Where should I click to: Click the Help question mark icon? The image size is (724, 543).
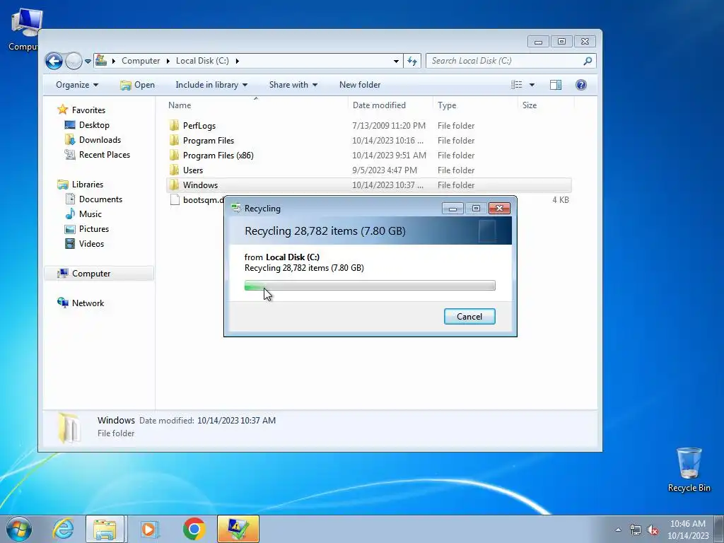[x=581, y=85]
